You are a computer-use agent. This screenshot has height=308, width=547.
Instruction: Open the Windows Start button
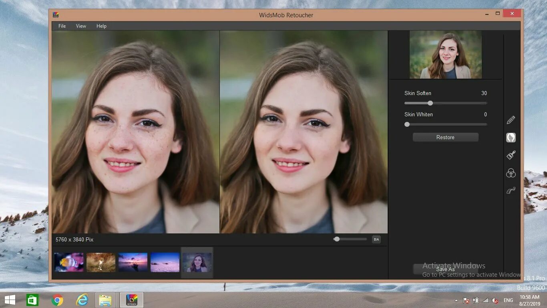tap(10, 300)
